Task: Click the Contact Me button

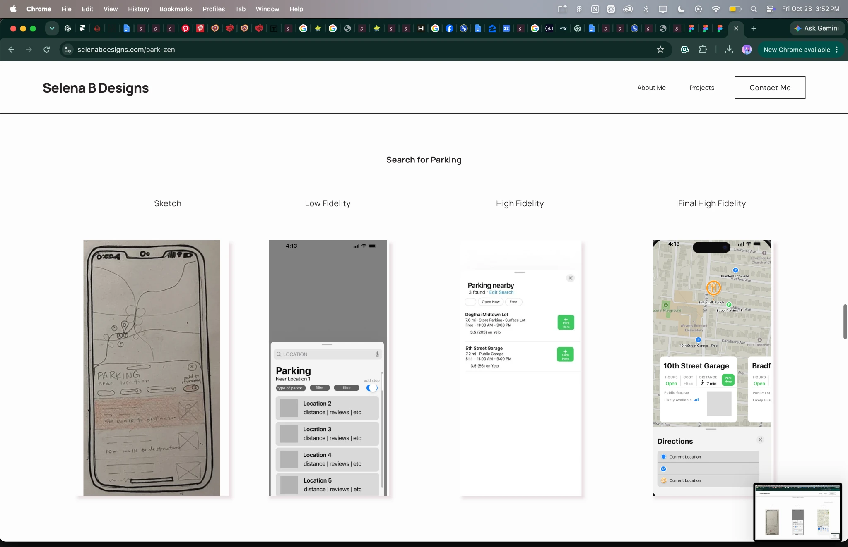Action: click(770, 88)
